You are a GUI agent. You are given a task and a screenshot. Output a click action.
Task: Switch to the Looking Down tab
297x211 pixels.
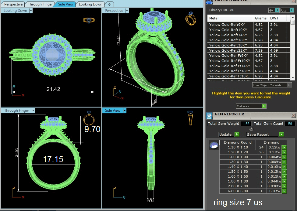pos(90,4)
